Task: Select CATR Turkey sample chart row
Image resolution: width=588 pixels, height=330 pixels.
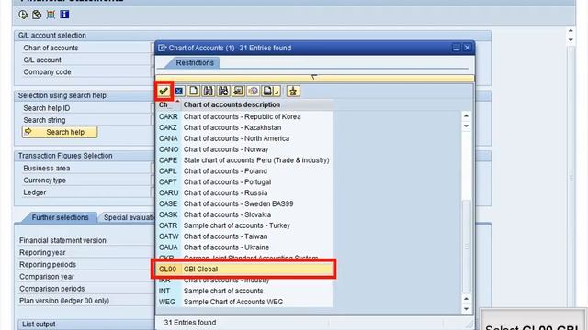Action: point(244,225)
